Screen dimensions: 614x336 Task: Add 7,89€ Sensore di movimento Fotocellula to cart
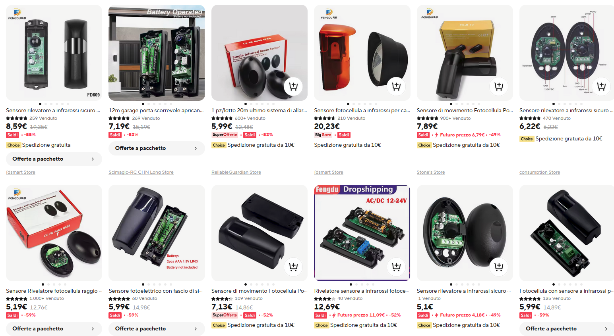tap(499, 86)
